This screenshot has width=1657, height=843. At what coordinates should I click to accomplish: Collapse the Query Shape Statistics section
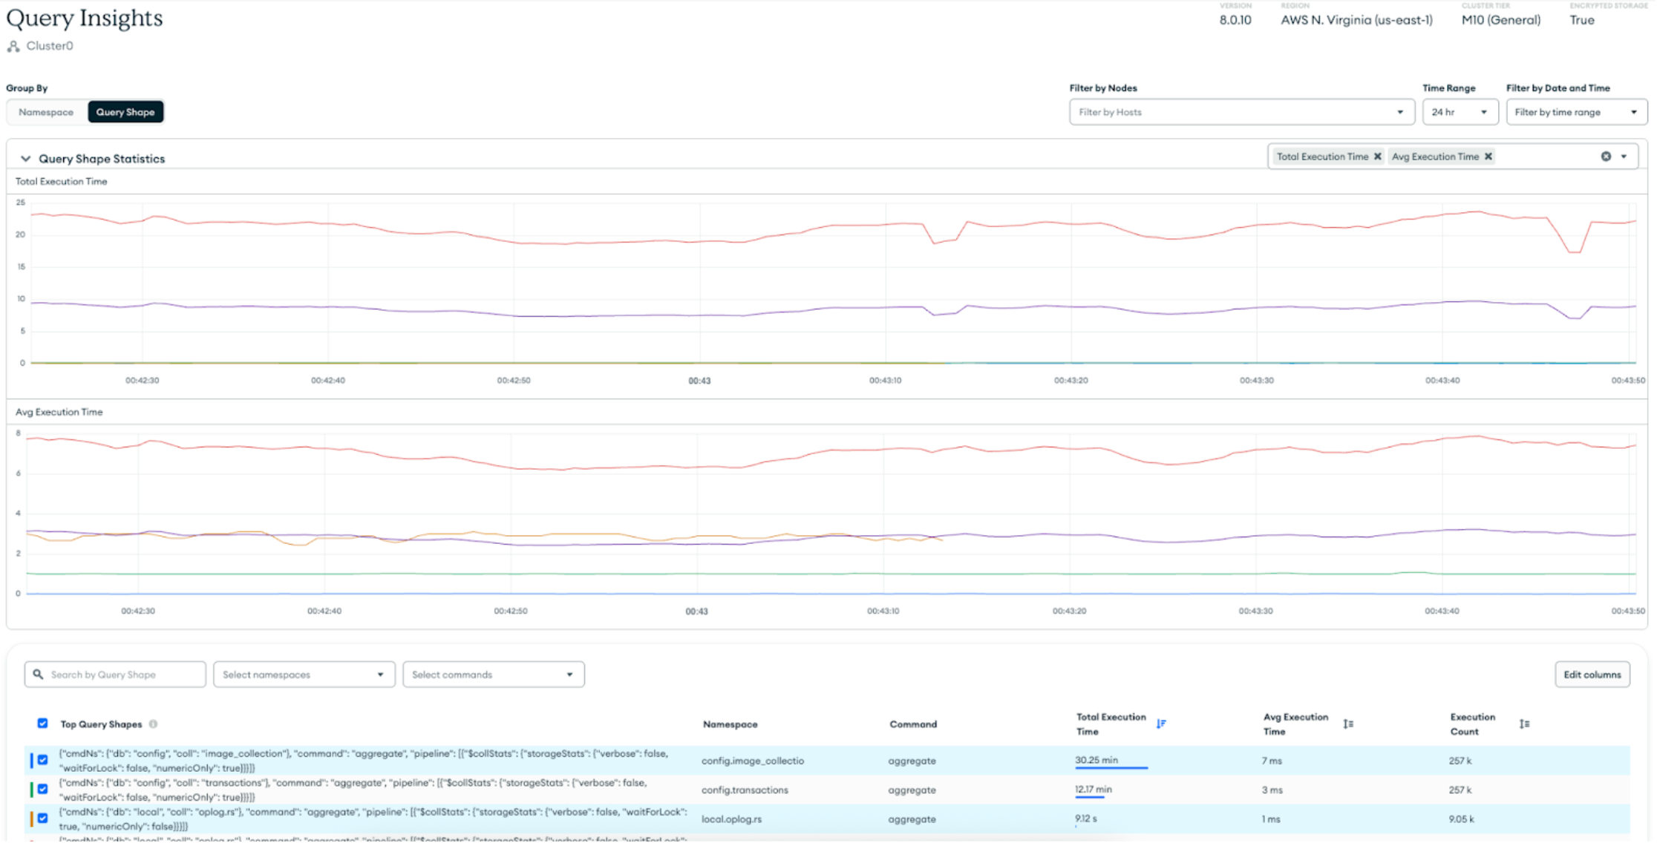click(x=25, y=157)
